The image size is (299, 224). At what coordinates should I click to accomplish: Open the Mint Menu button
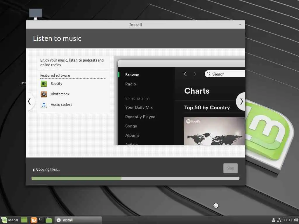(x=10, y=220)
